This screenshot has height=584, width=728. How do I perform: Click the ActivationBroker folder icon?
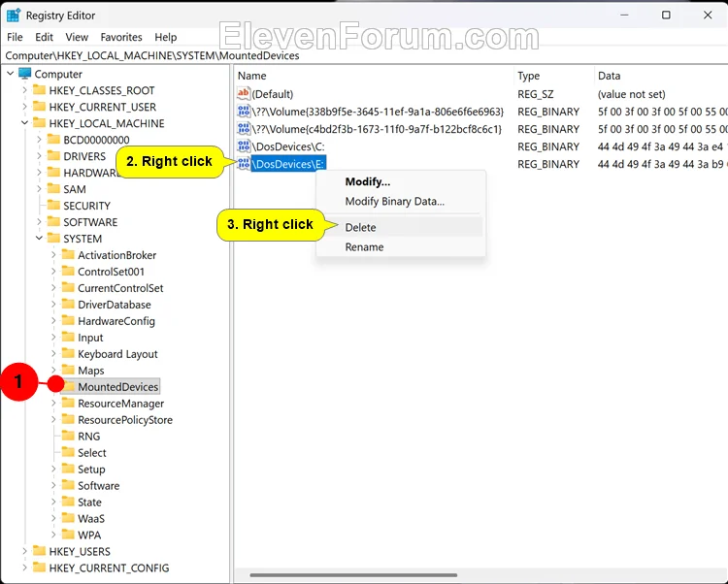pyautogui.click(x=68, y=255)
